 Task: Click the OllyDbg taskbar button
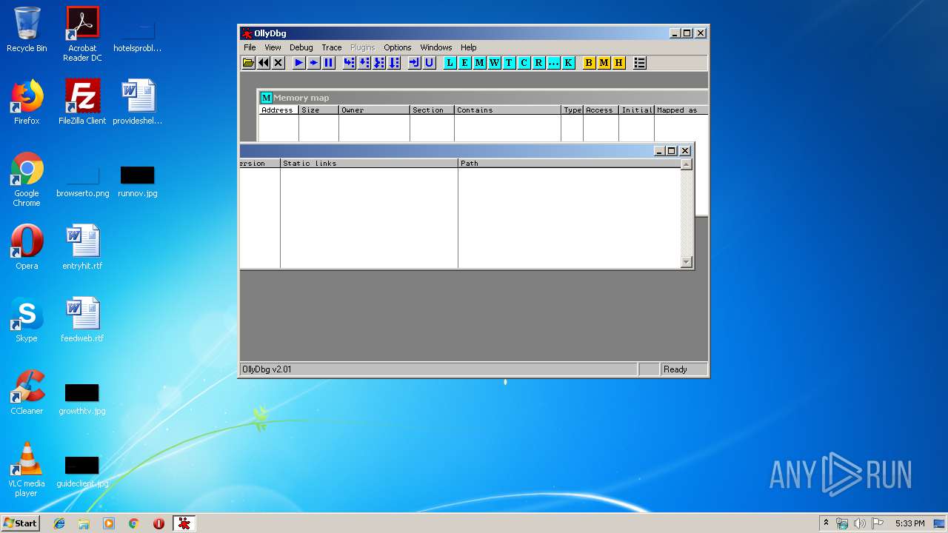click(184, 523)
